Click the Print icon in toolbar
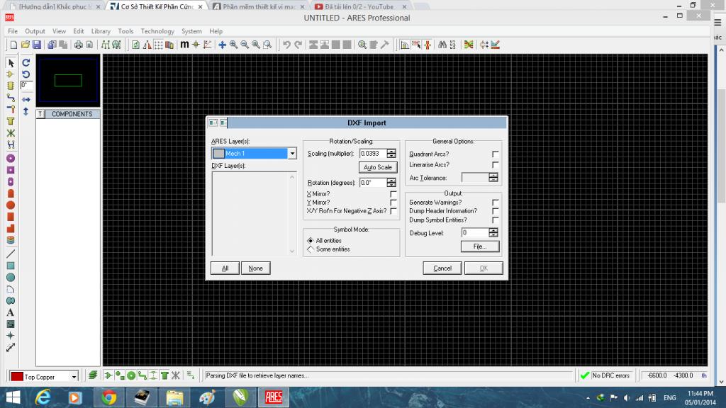Screen dimensions: 726x408 (78, 45)
